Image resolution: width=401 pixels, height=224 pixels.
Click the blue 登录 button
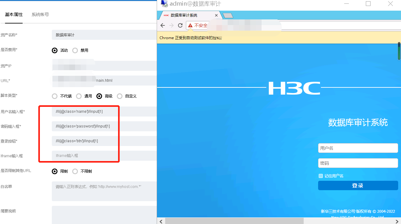[358, 185]
